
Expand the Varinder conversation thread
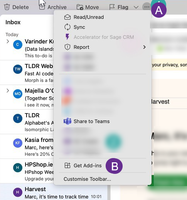(x=8, y=42)
